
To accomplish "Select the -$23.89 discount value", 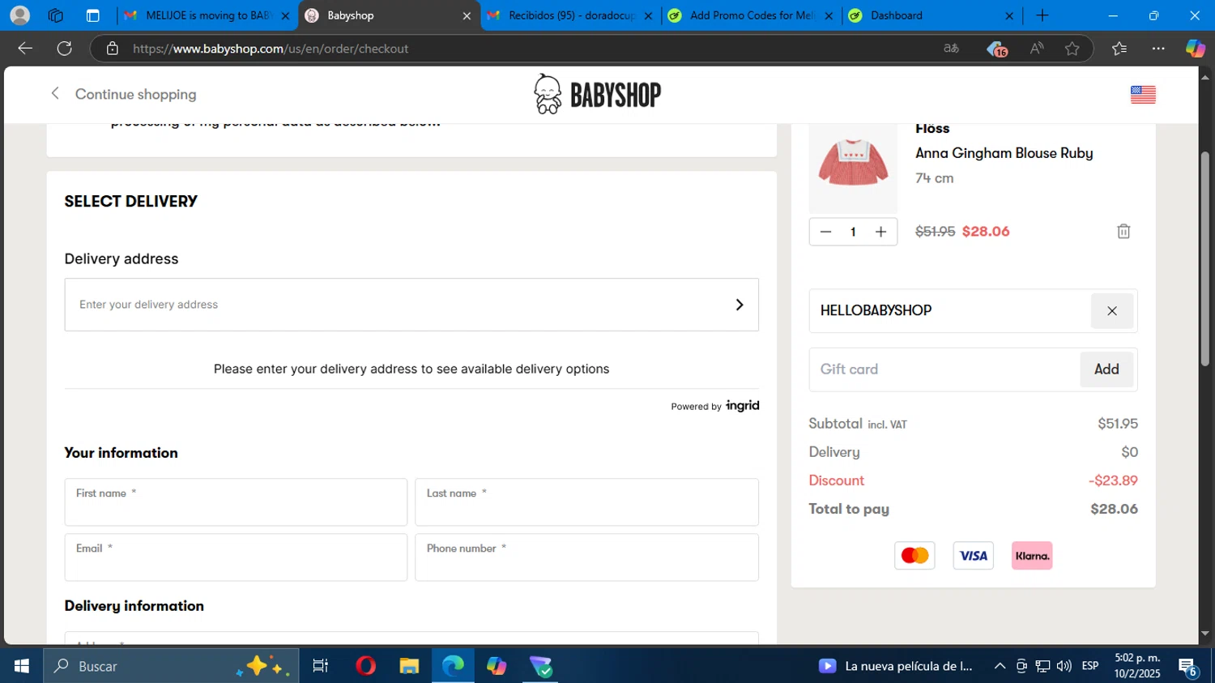I will point(1113,480).
